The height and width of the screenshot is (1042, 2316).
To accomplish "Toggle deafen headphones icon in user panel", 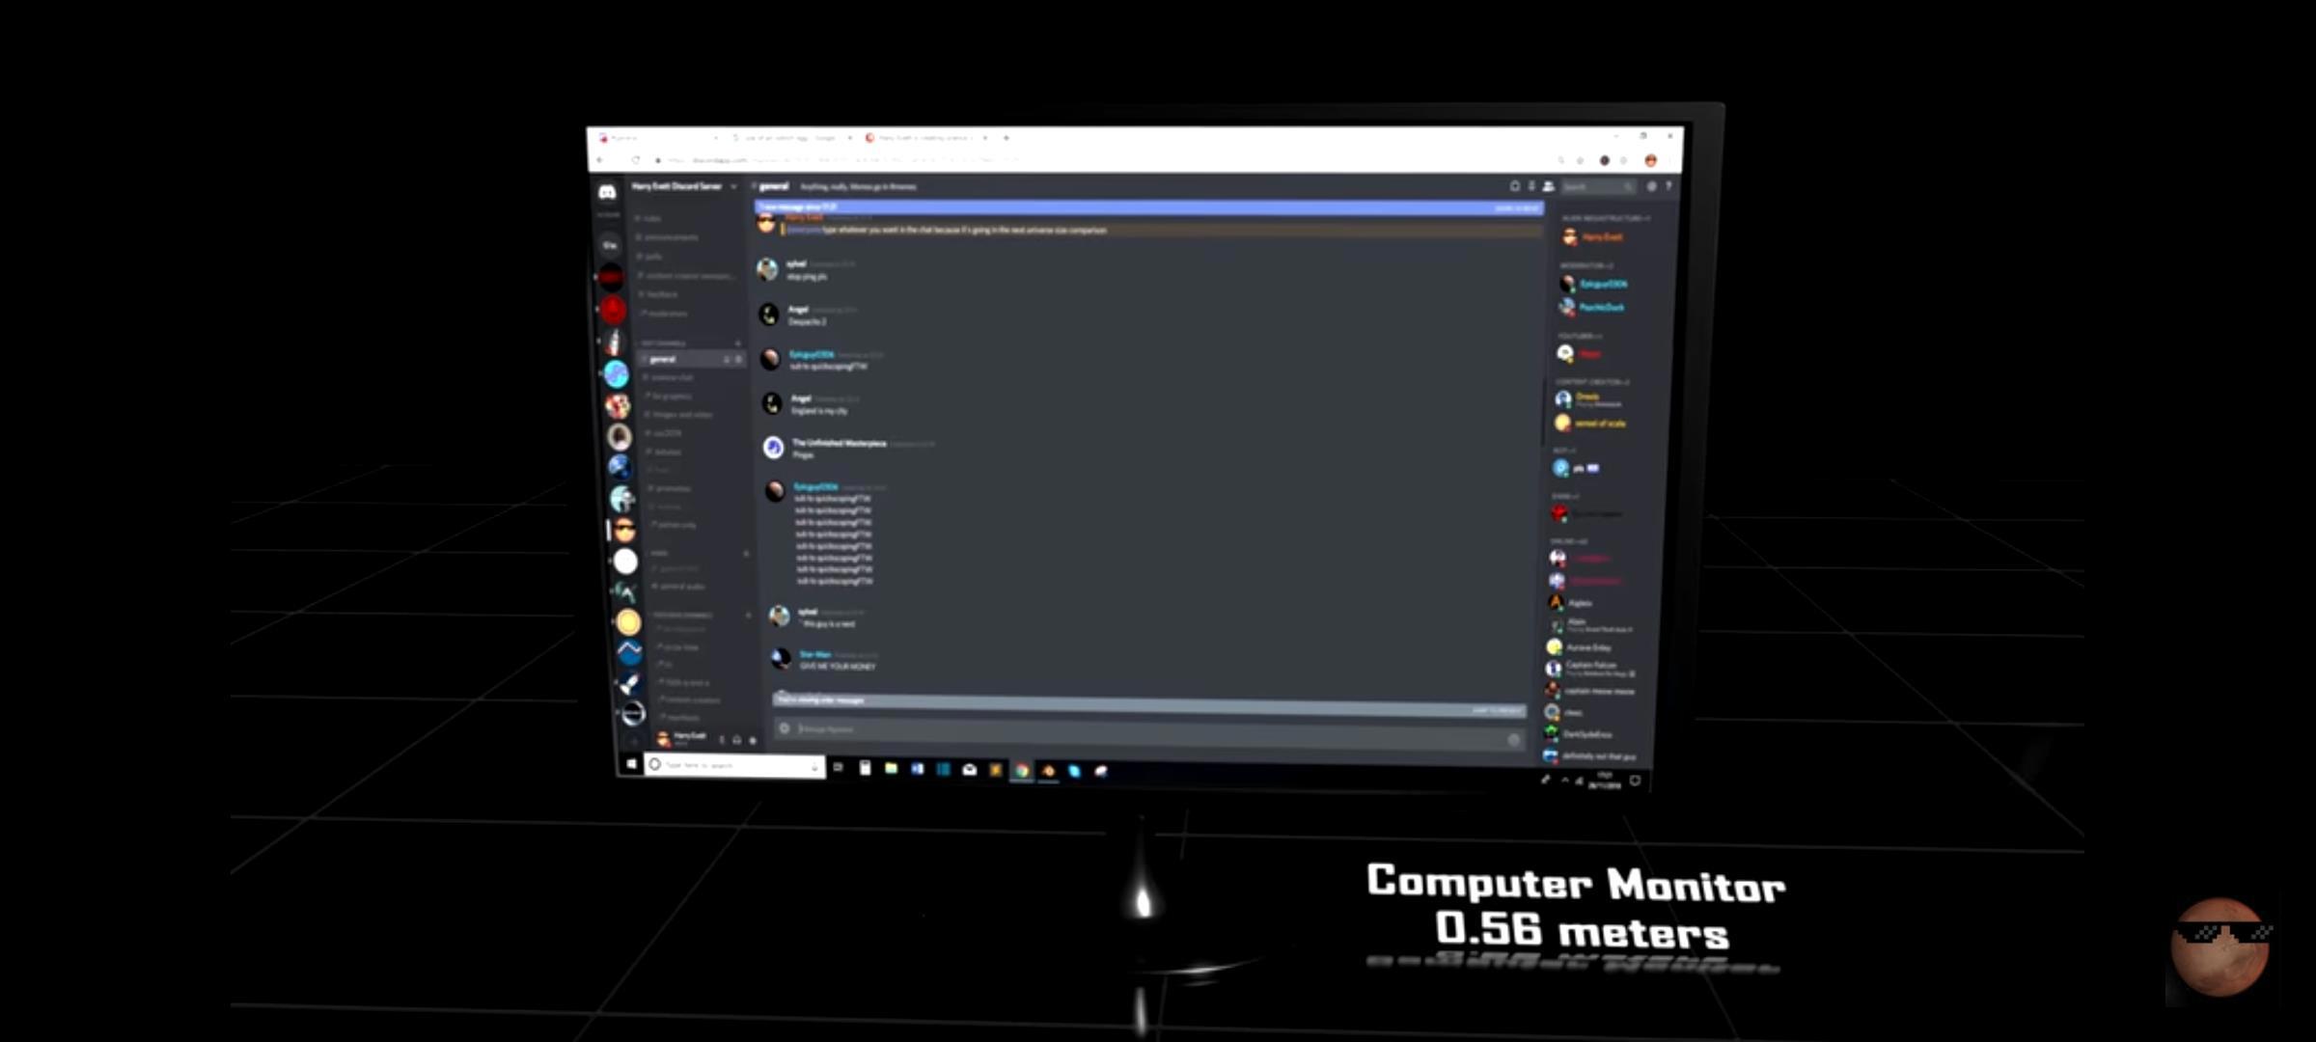I will tap(737, 740).
